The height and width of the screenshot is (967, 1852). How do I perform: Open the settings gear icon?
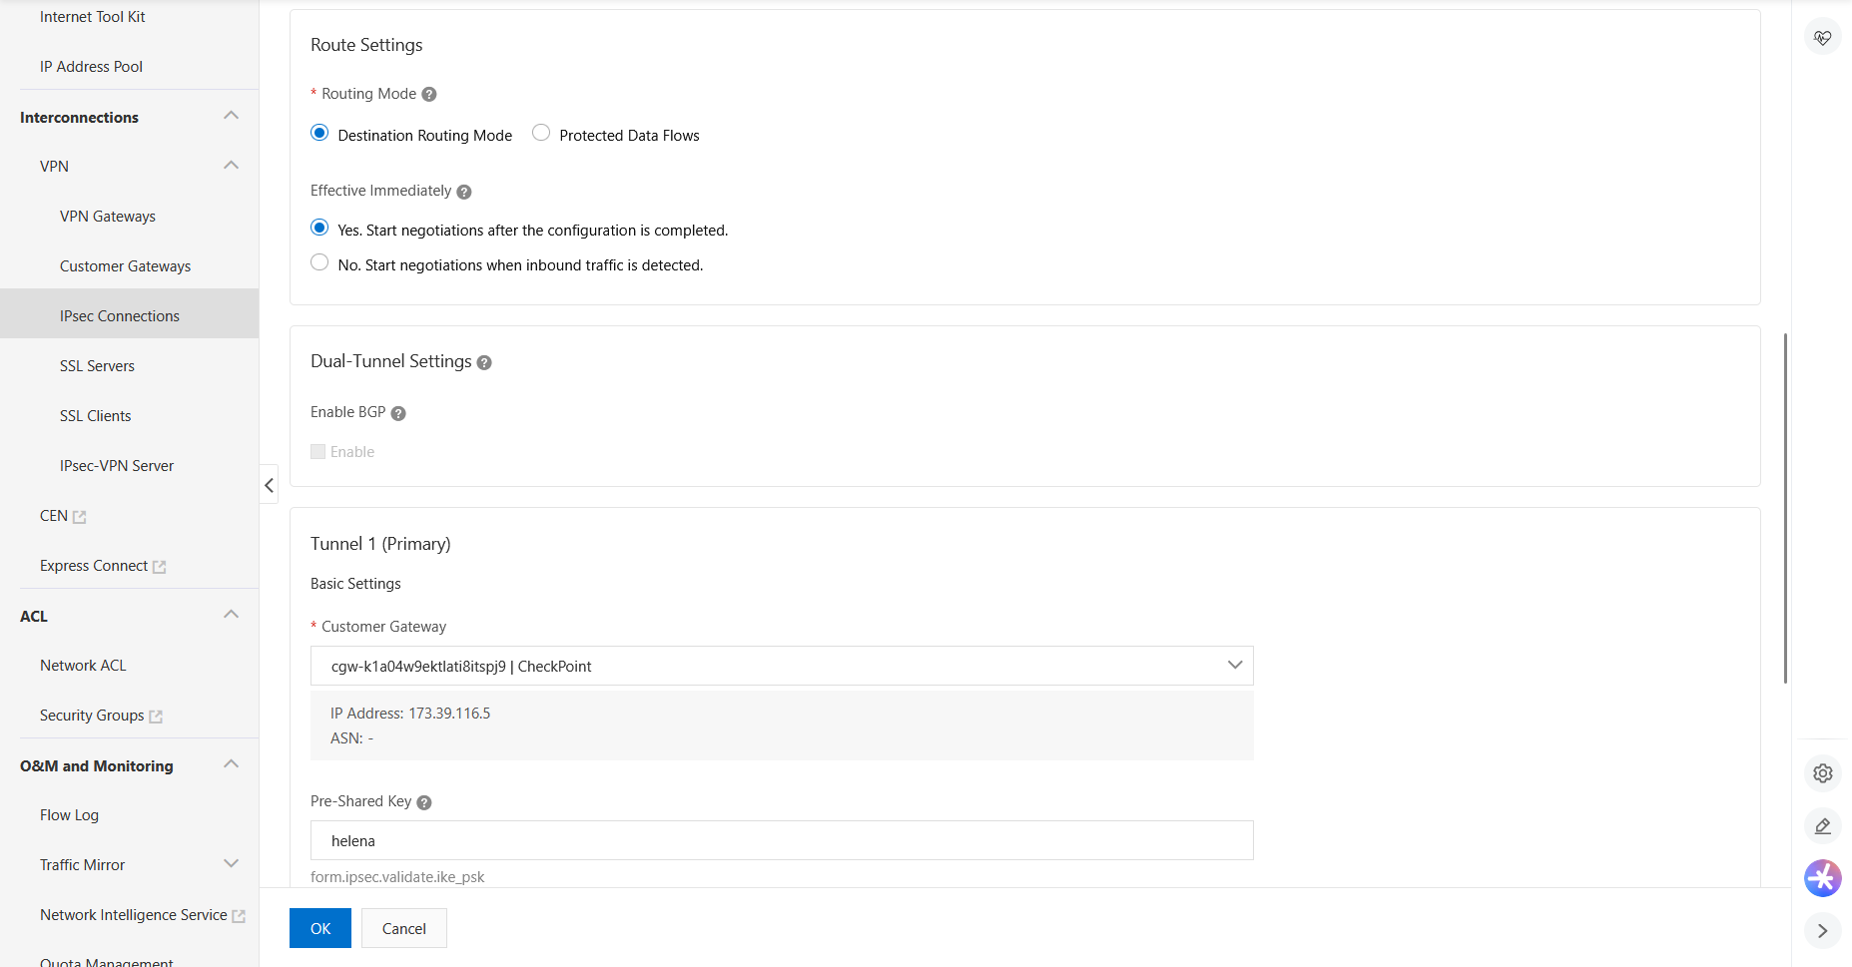tap(1823, 773)
